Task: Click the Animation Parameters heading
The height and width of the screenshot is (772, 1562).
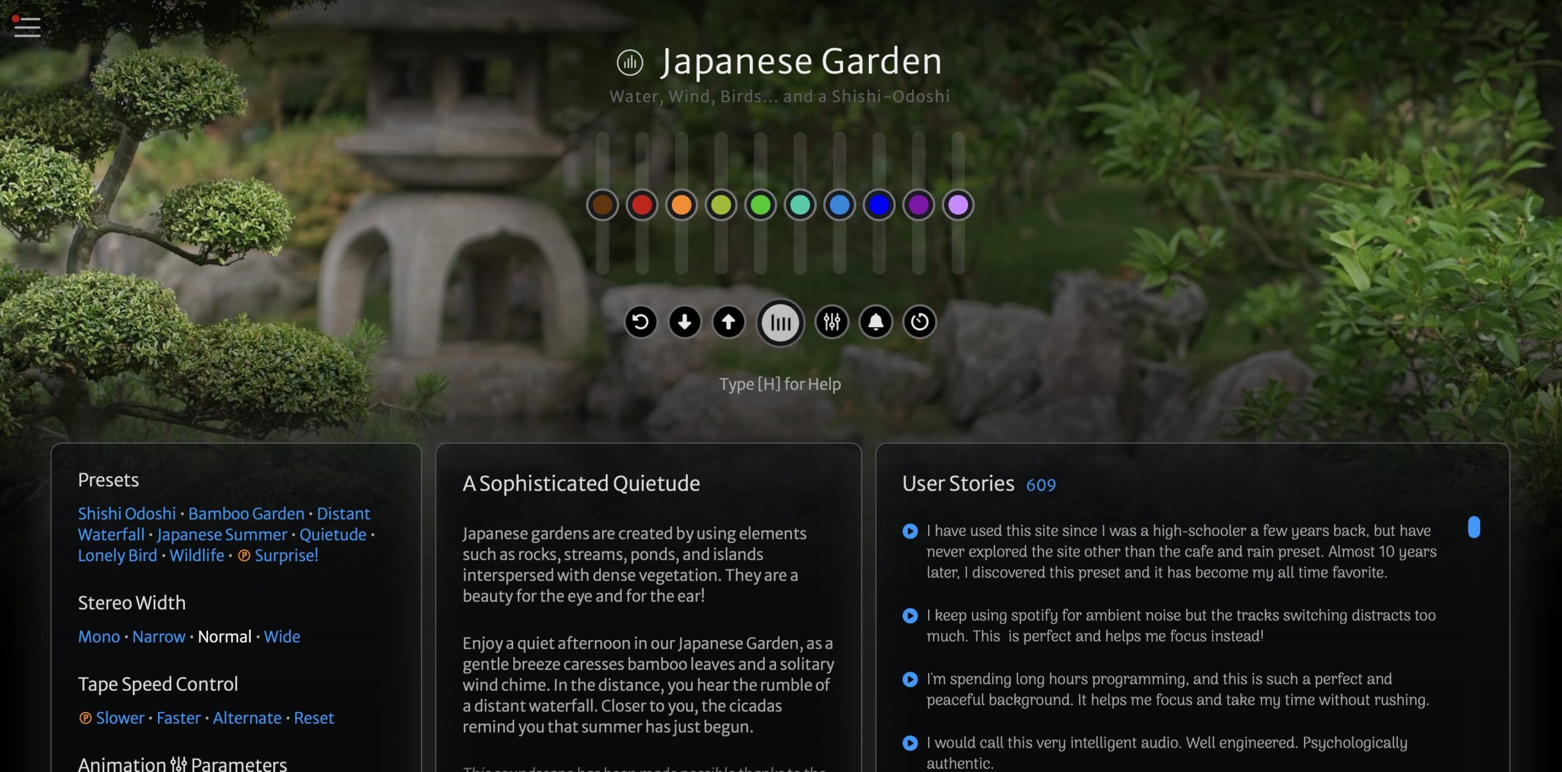Action: [x=182, y=763]
